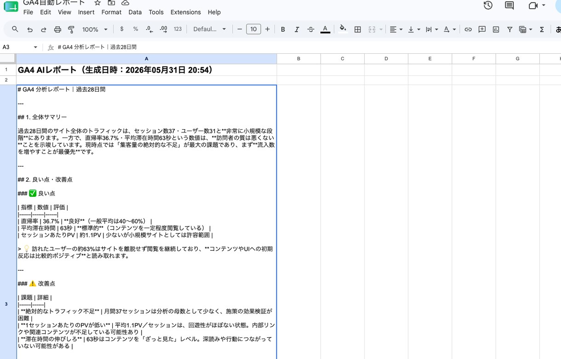Open the Insert menu
The height and width of the screenshot is (359, 561).
click(86, 12)
